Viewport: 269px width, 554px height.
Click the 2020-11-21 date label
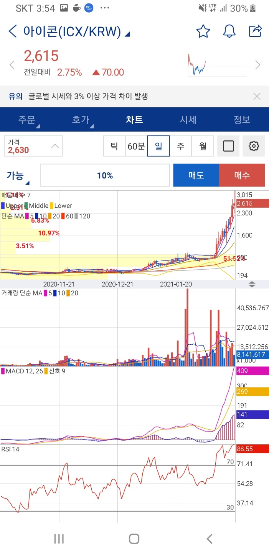tap(59, 284)
